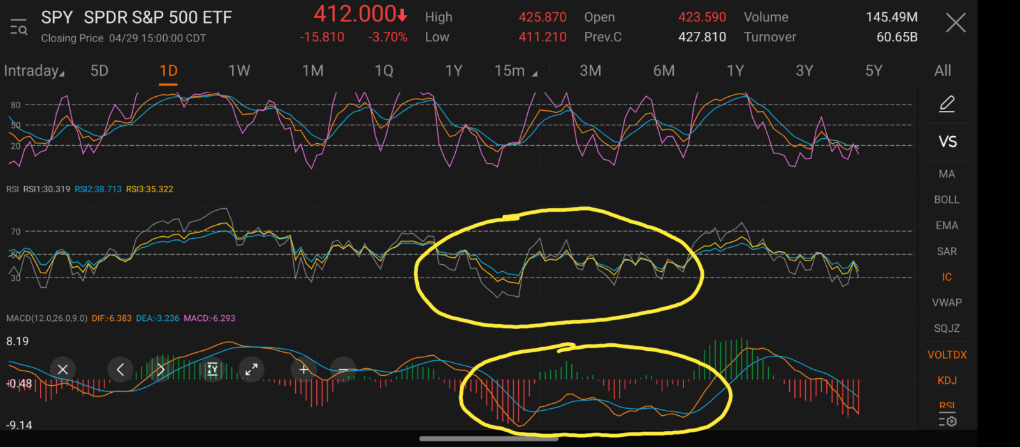Close the SPY chart view

point(956,24)
